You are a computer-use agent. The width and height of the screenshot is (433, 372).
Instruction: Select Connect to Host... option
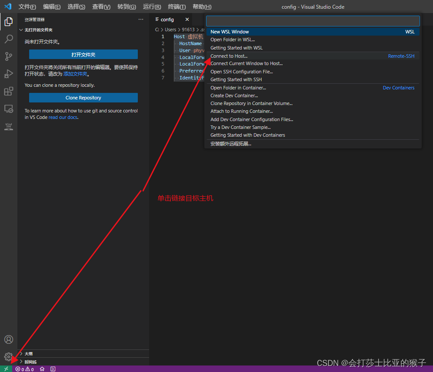pyautogui.click(x=313, y=56)
